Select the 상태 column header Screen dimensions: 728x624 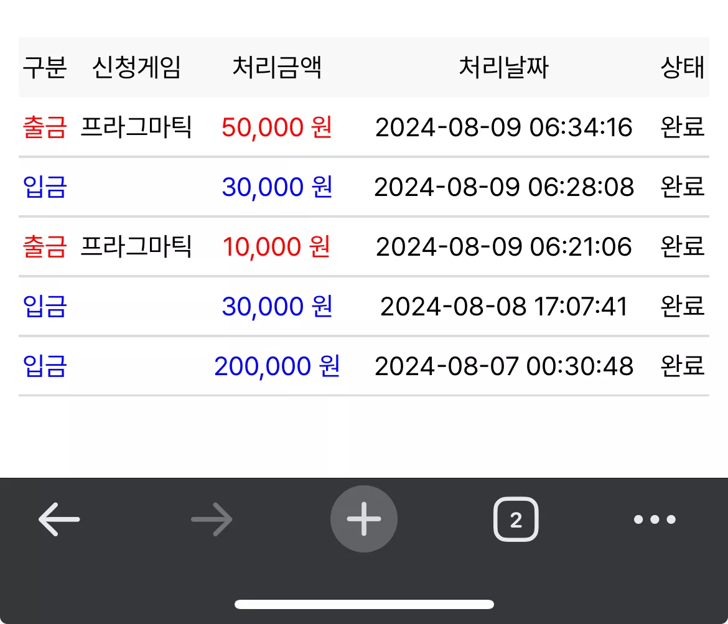(683, 67)
